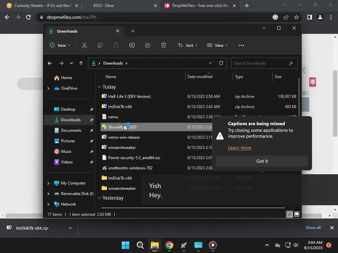
Task: Show hidden system tray icons
Action: pos(267,245)
